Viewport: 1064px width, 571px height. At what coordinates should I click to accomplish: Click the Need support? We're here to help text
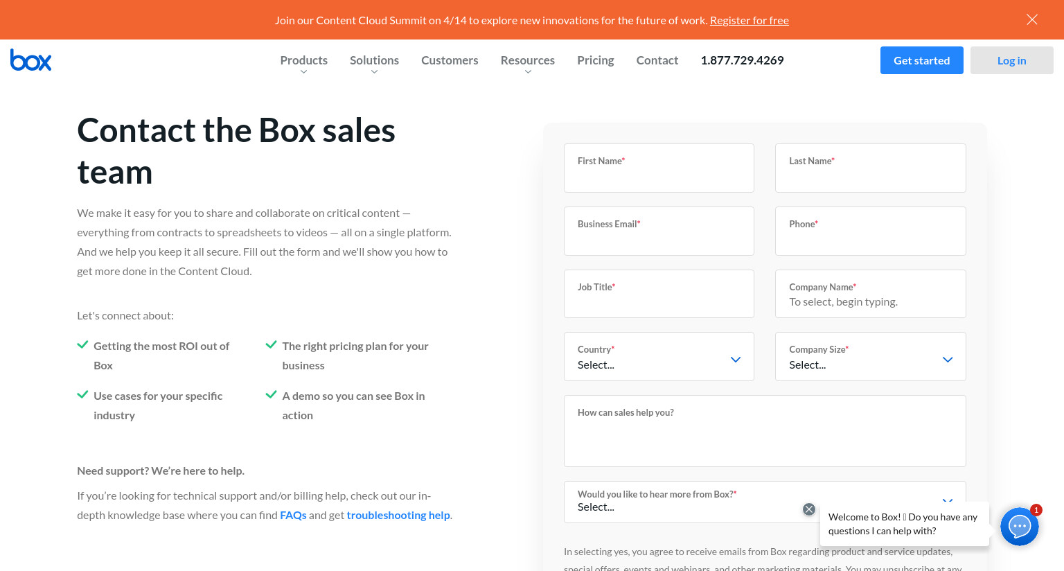point(161,471)
